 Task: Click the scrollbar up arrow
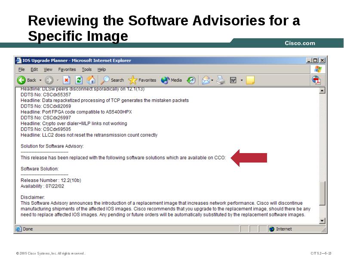pyautogui.click(x=322, y=90)
